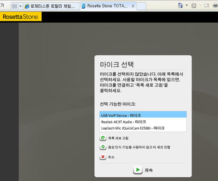218x181 pixels.
Task: Open the Quick Tabs grid icon
Action: tap(14, 6)
